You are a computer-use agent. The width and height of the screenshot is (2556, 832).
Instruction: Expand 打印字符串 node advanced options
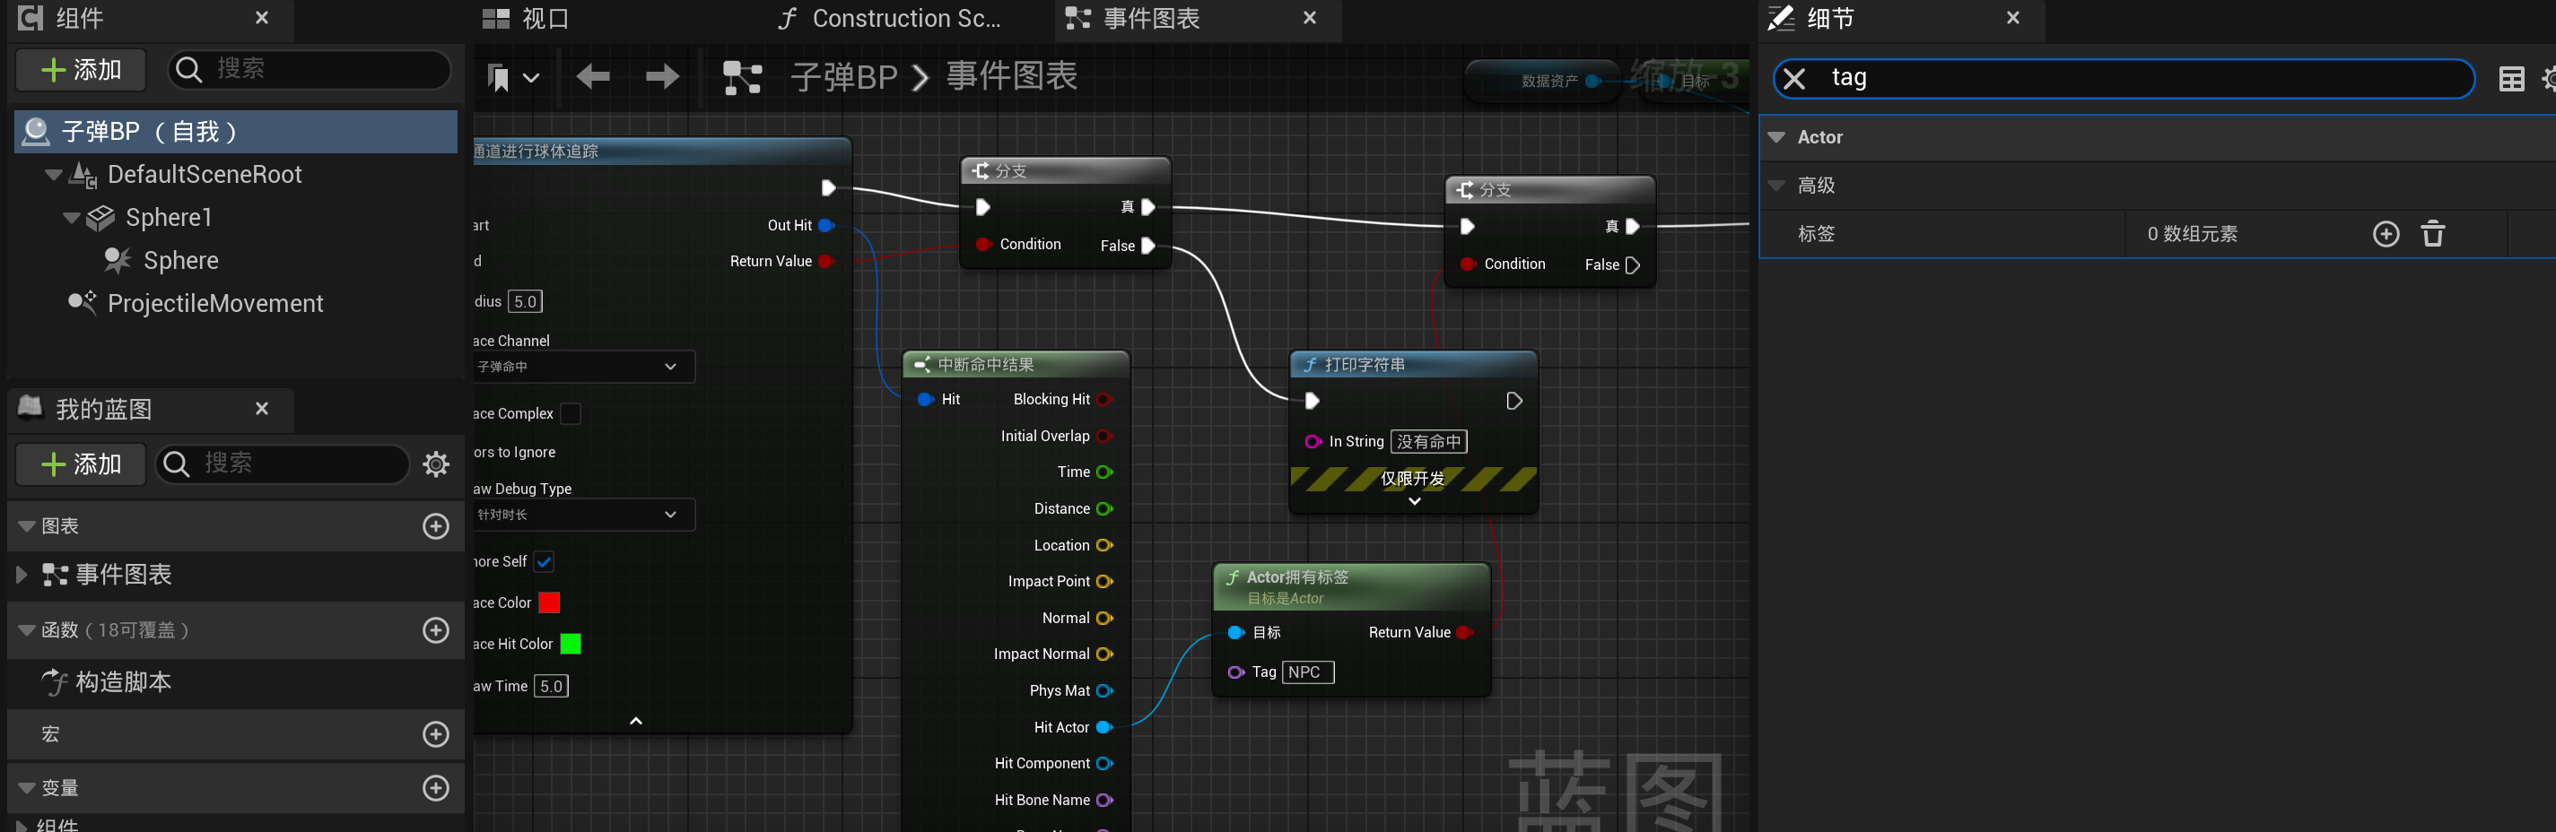[x=1415, y=501]
